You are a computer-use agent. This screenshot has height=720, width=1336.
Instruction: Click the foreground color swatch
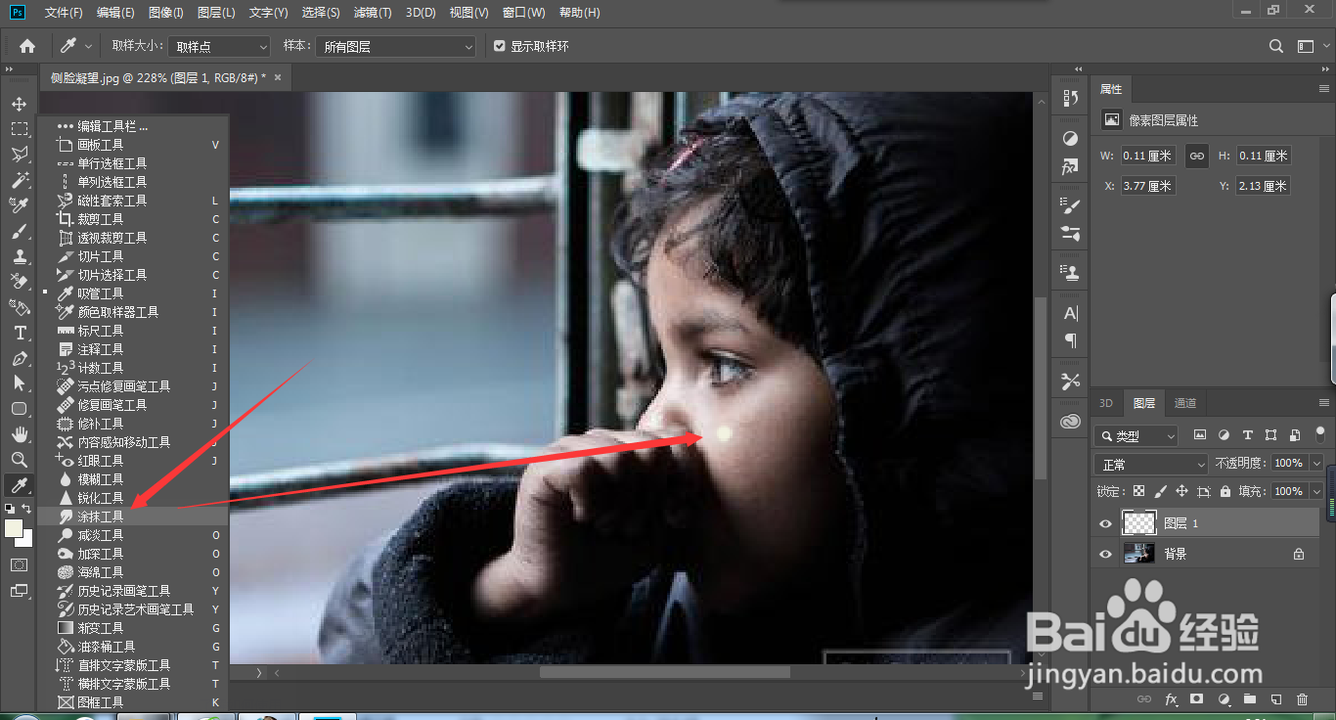click(x=14, y=528)
